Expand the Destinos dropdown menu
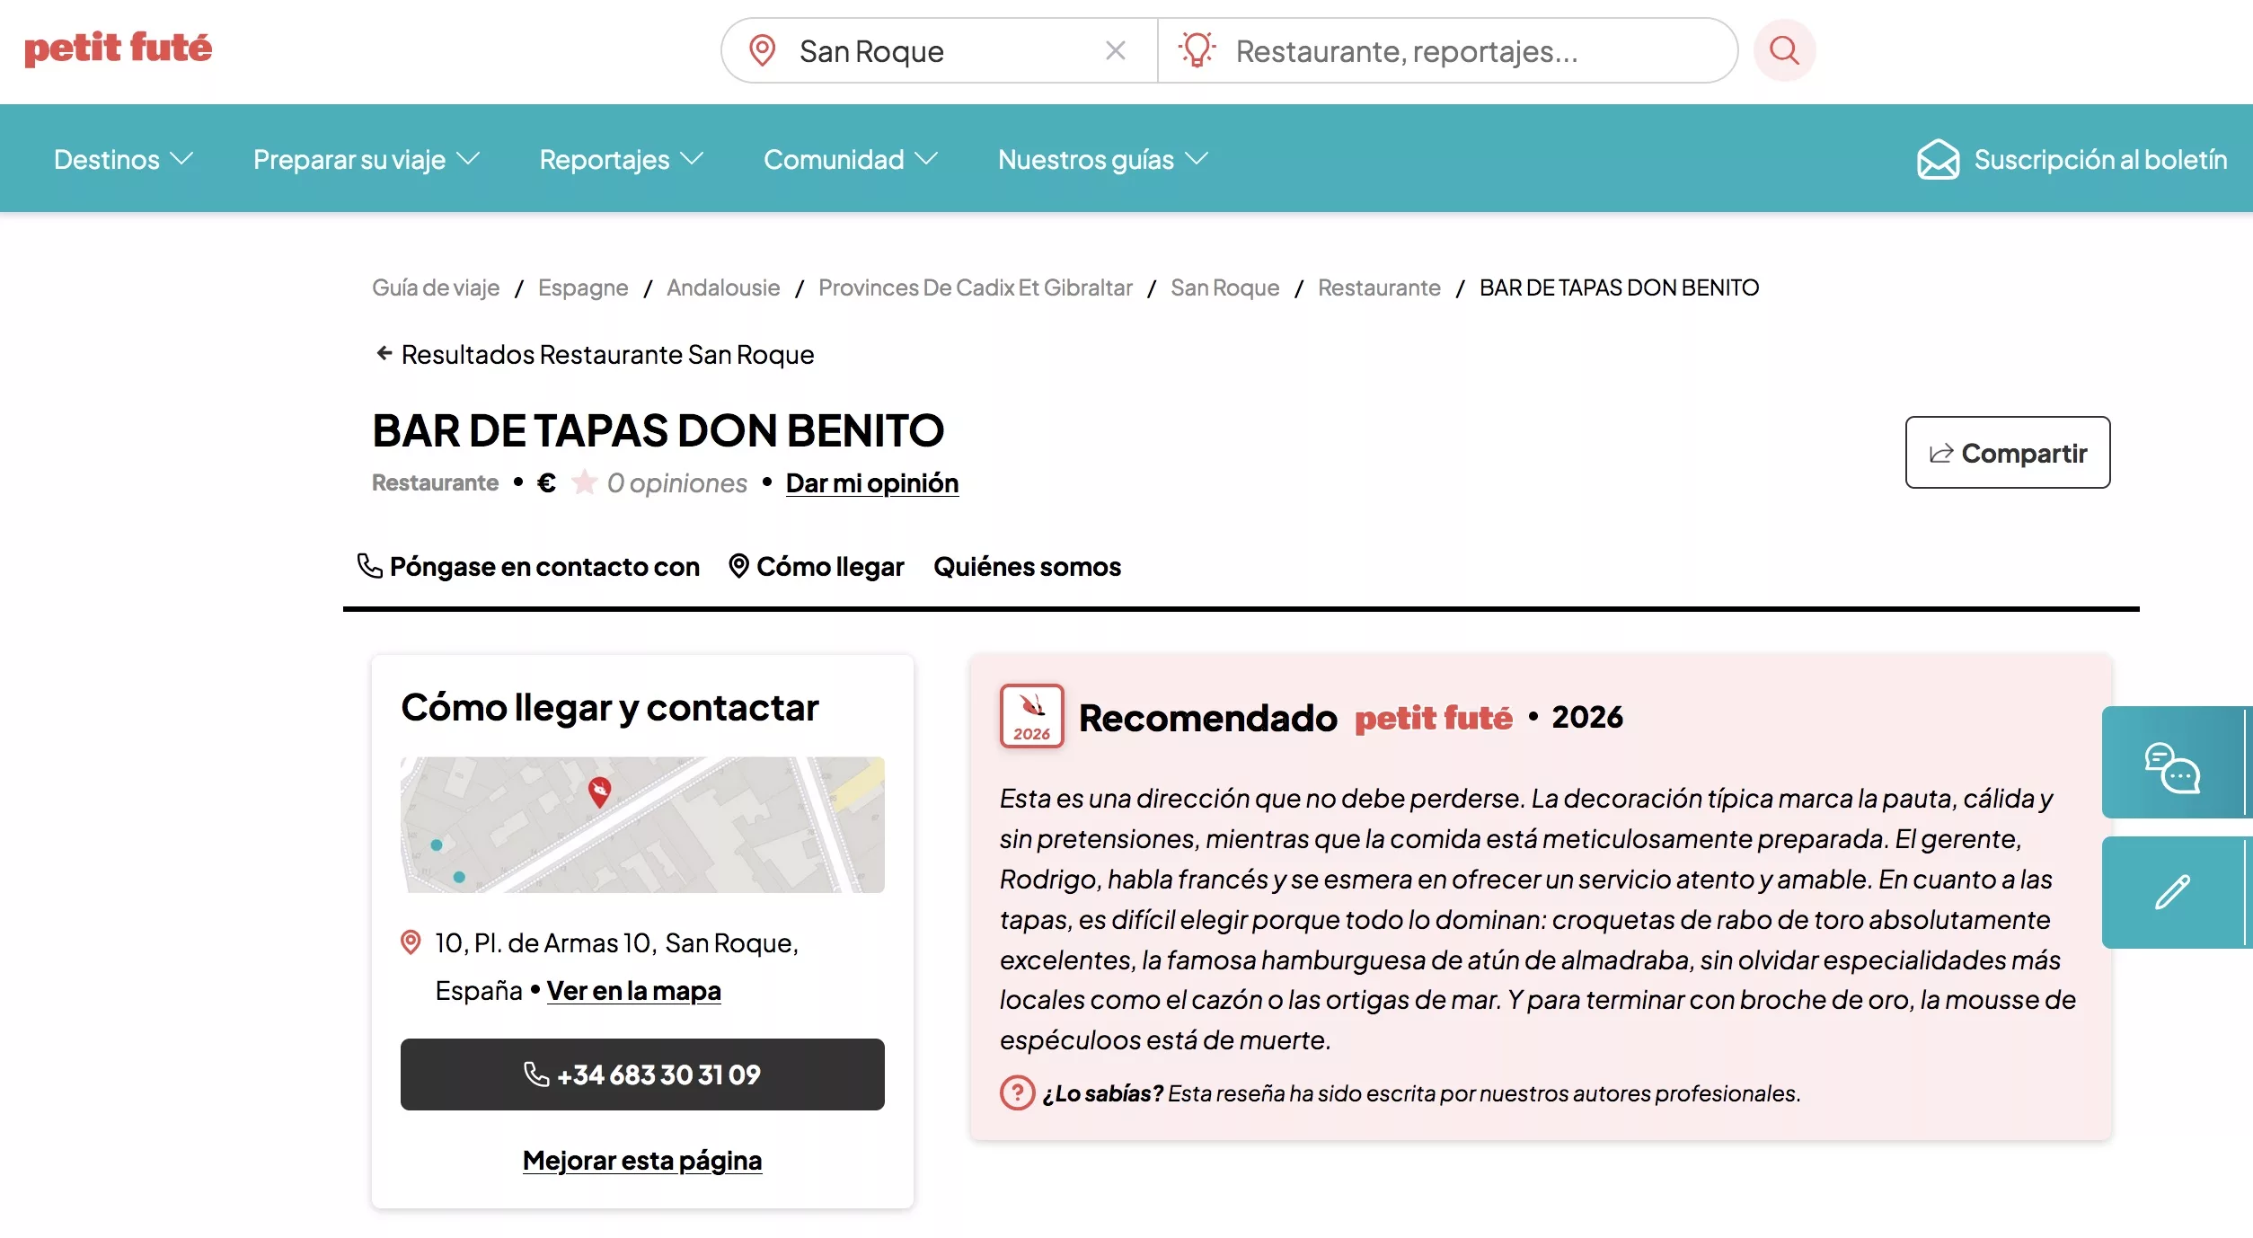This screenshot has width=2253, height=1238. point(123,159)
